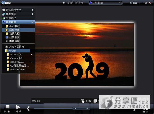This screenshot has width=154, height=114.
Task: Click the 2019 sunset picture
Action: click(77, 55)
